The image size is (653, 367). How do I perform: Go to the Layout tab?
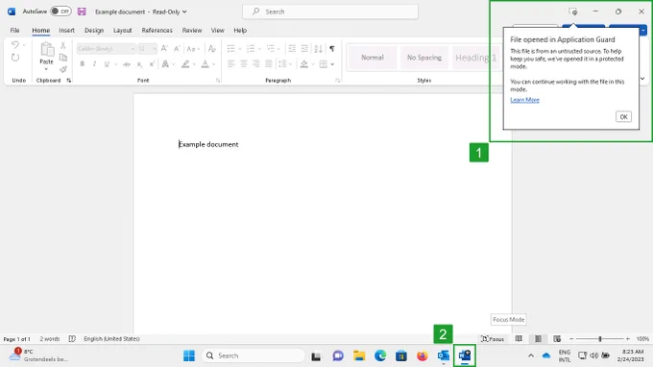click(x=123, y=31)
